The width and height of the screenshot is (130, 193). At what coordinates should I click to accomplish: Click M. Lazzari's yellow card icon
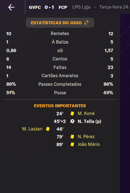click(x=48, y=129)
